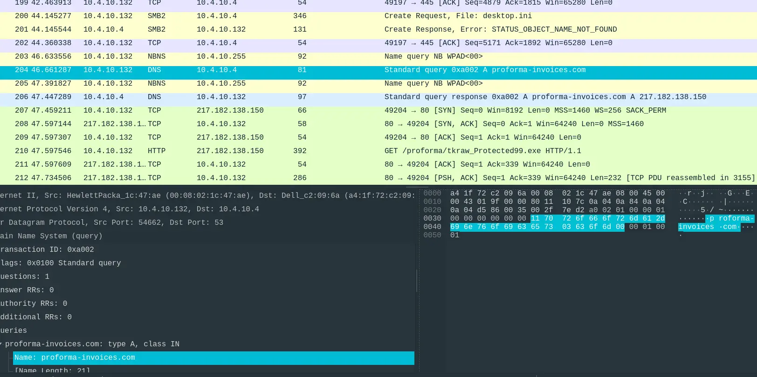Click the Flags: 0x0100 Standard query line
The height and width of the screenshot is (377, 757).
[61, 263]
